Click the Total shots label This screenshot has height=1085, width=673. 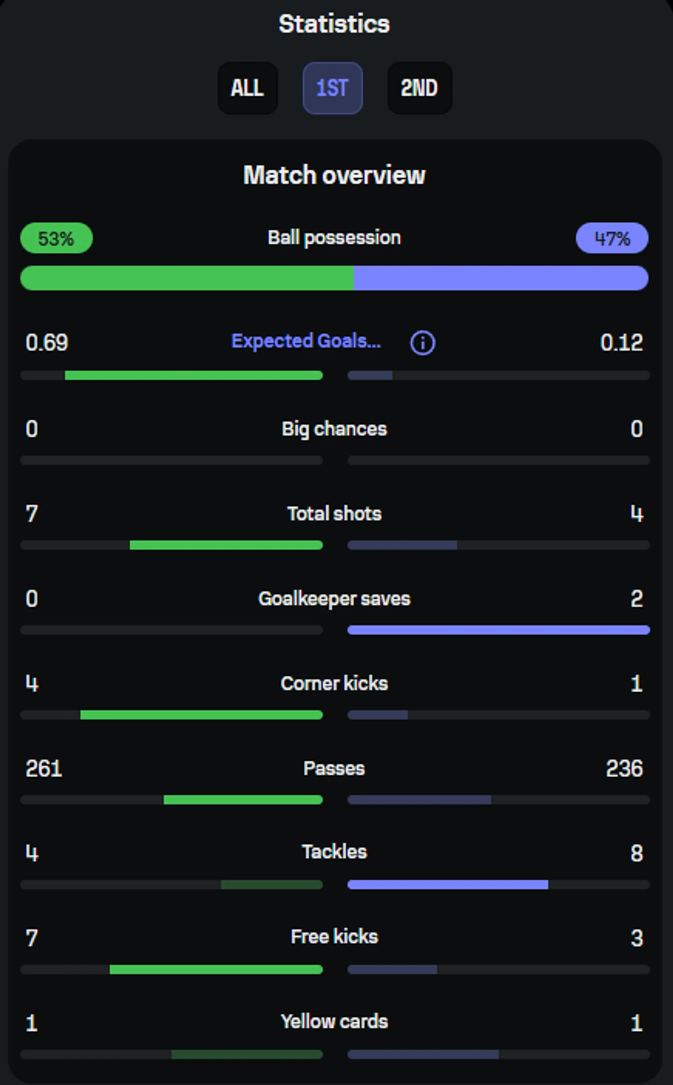[x=334, y=514]
